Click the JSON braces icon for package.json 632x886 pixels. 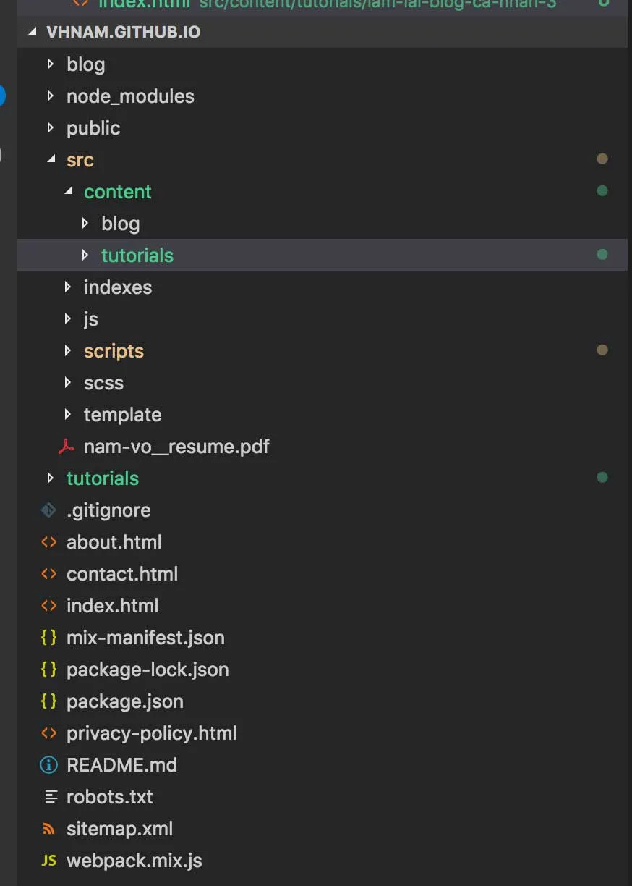pyautogui.click(x=48, y=701)
